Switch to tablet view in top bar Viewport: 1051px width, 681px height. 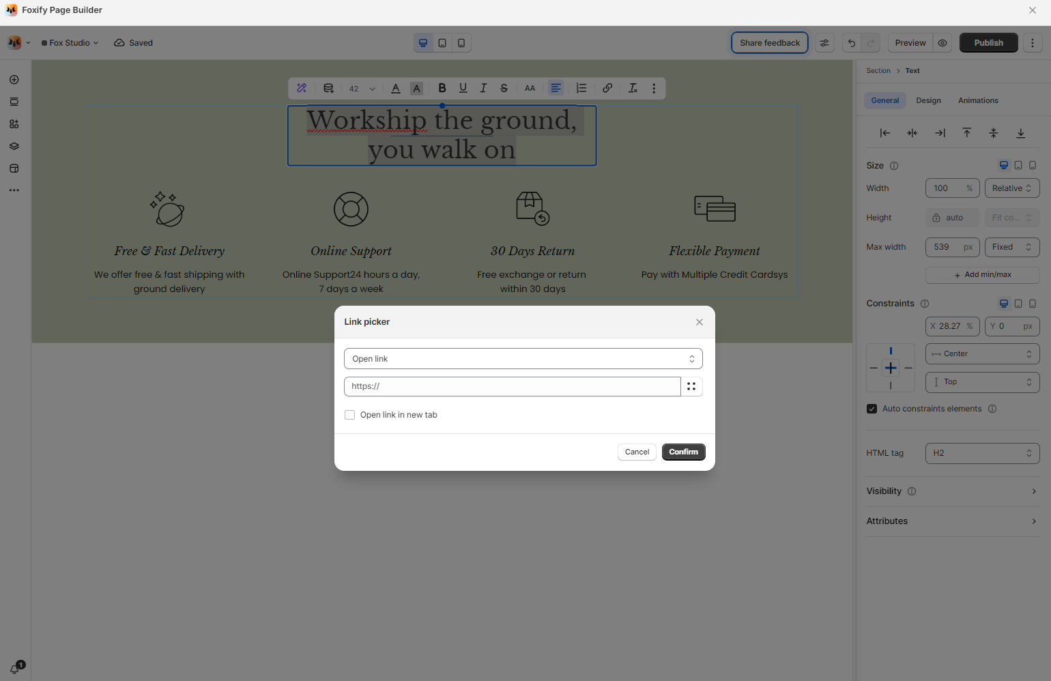(x=442, y=43)
